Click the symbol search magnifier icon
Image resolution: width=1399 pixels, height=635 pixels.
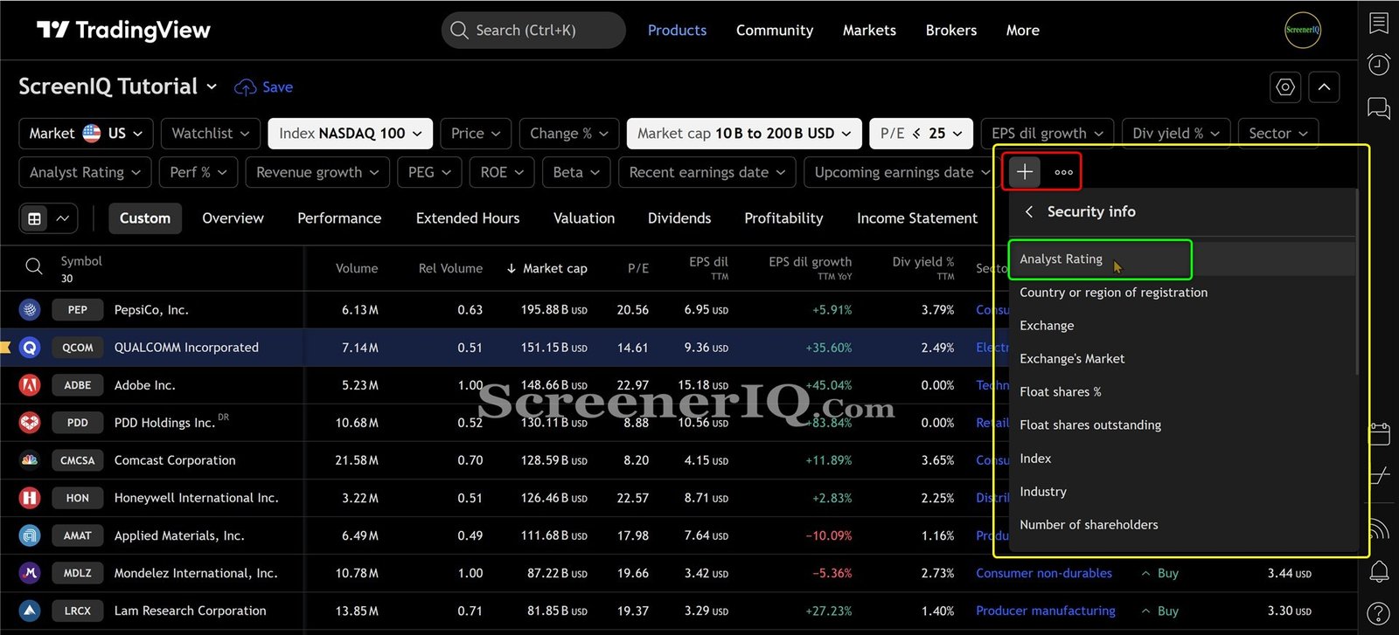pos(33,266)
